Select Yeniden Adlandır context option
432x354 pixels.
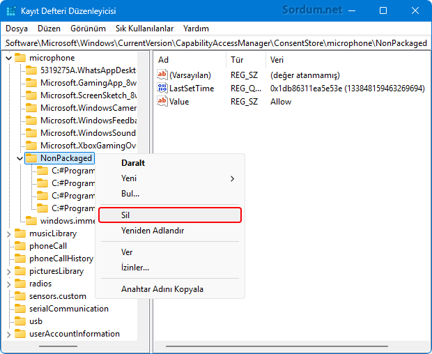tap(152, 231)
